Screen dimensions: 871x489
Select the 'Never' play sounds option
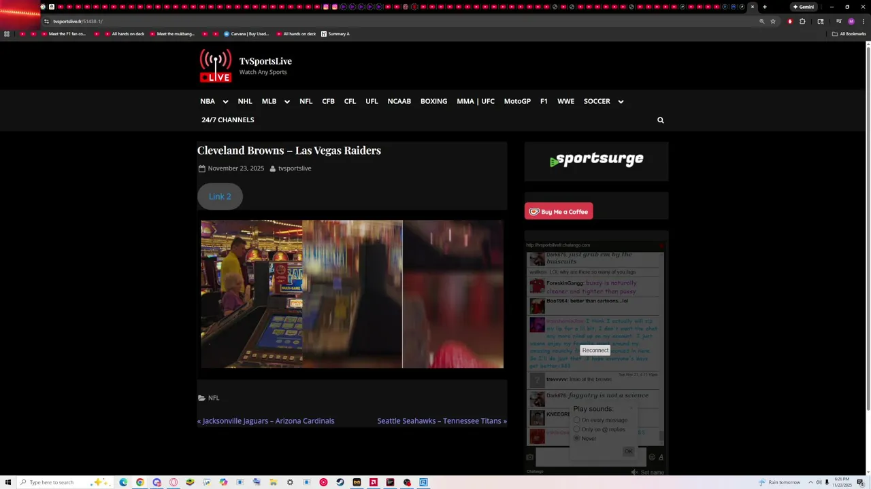coord(577,439)
